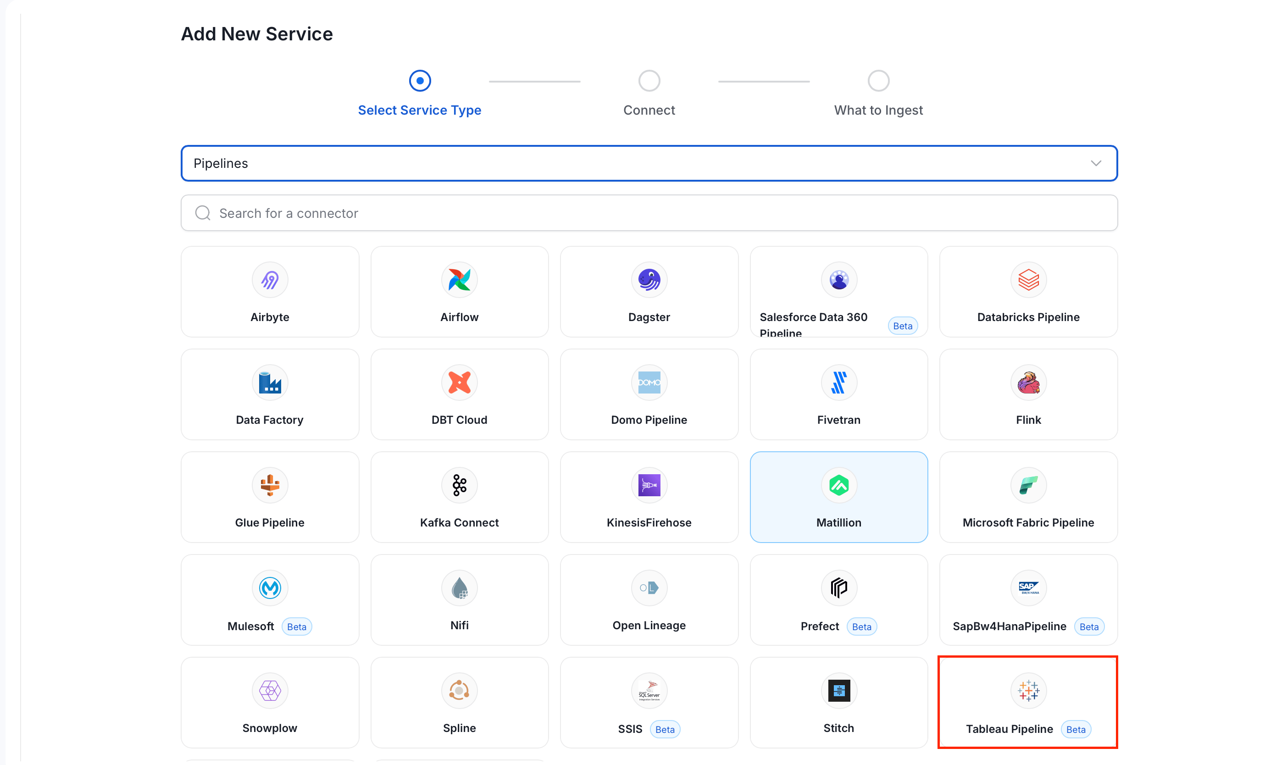Click the Add New Service heading
Screen dimensions: 1276x765
click(257, 34)
